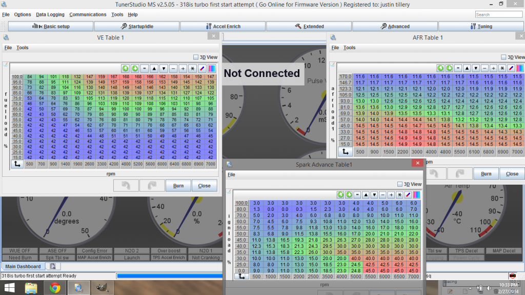Click plus icon in VE Table 1 toolbar
The height and width of the screenshot is (295, 525).
pyautogui.click(x=183, y=69)
